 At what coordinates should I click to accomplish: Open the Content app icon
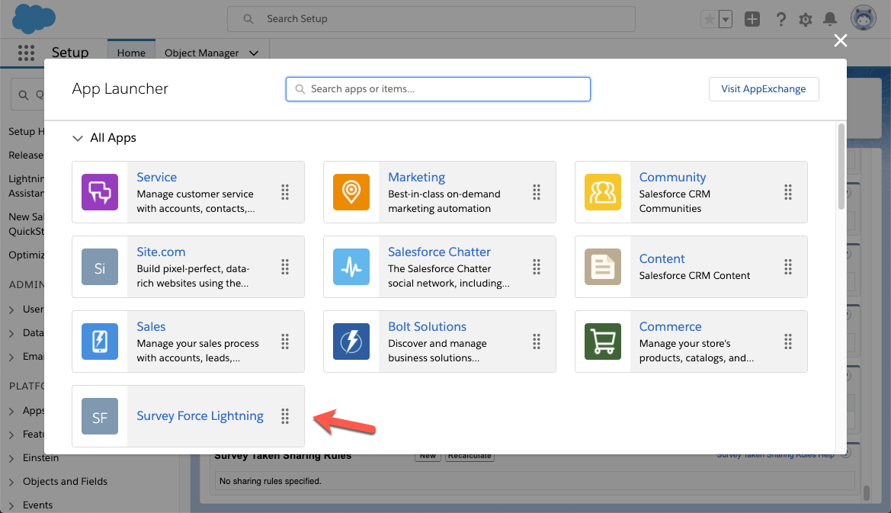coord(603,267)
